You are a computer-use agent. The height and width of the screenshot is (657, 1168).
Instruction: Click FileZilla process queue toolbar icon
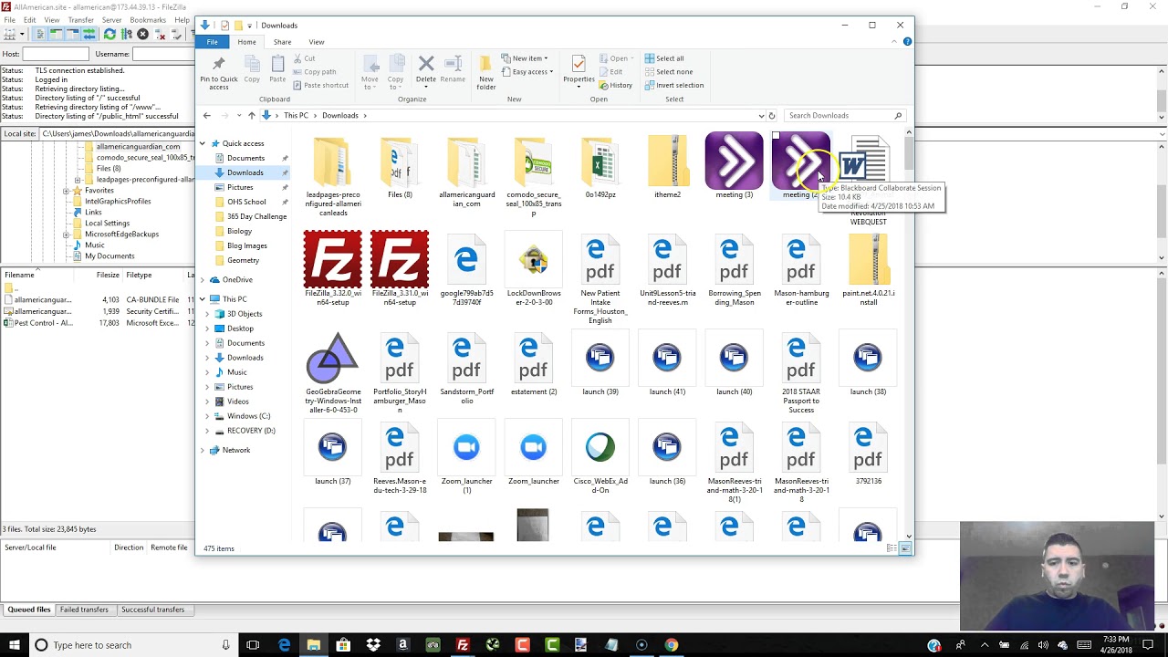click(x=126, y=34)
